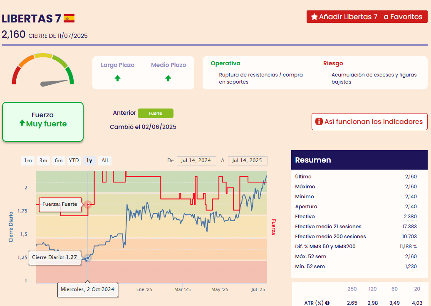Image resolution: width=431 pixels, height=306 pixels.
Task: Click the 120 column header in ATR table
Action: 372,289
